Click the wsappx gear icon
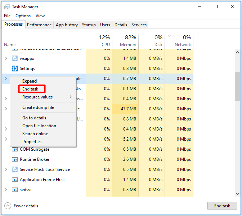 [15, 58]
